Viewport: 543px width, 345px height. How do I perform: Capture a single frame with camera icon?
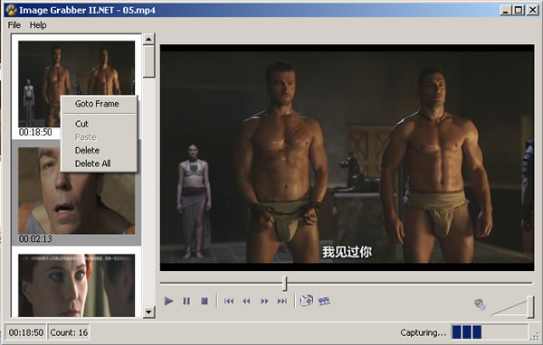coord(307,301)
